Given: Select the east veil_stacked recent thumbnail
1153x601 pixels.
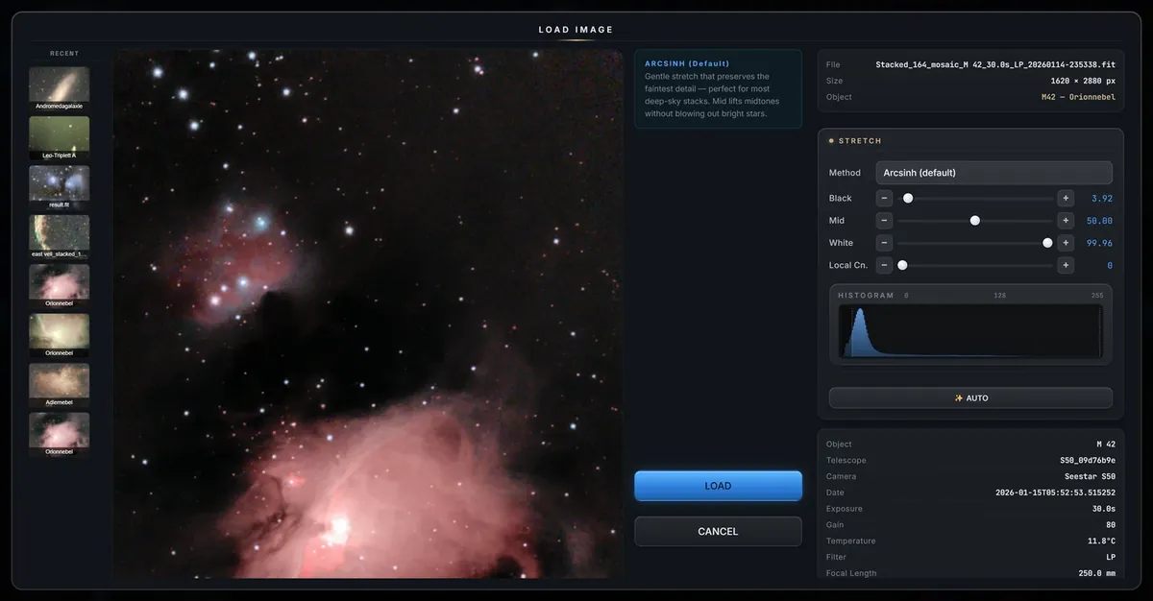Looking at the screenshot, I should [x=60, y=236].
